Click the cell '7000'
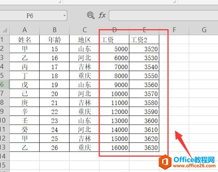The width and height of the screenshot is (218, 172). (114, 67)
